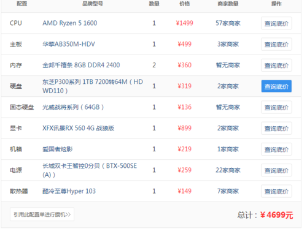Open 光威战将系列 (64GB) SSD link

click(73, 107)
